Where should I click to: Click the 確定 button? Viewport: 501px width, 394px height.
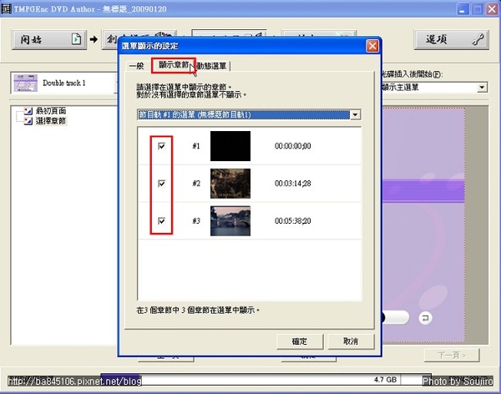click(300, 341)
